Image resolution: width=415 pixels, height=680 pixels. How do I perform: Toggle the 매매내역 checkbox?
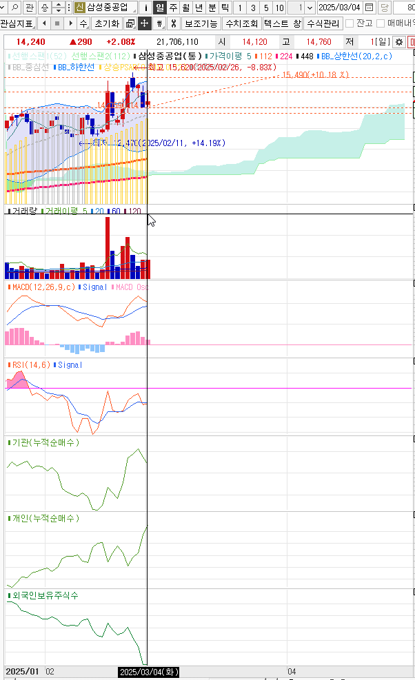(381, 23)
